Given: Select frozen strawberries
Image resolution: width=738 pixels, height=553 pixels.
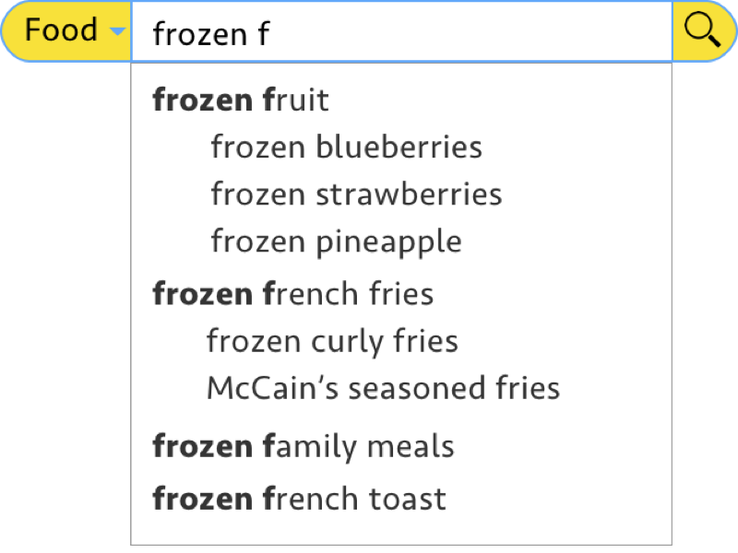Looking at the screenshot, I should (x=355, y=194).
